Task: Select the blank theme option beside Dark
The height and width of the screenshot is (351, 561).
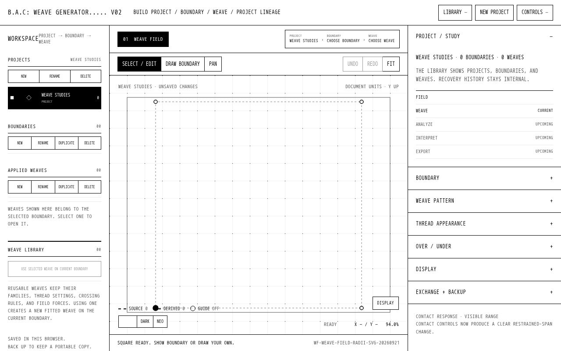Action: (x=128, y=322)
